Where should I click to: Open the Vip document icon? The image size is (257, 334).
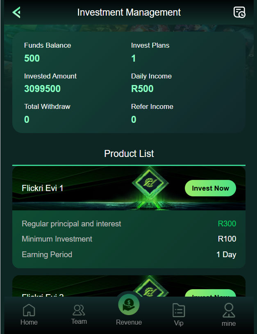click(x=179, y=310)
